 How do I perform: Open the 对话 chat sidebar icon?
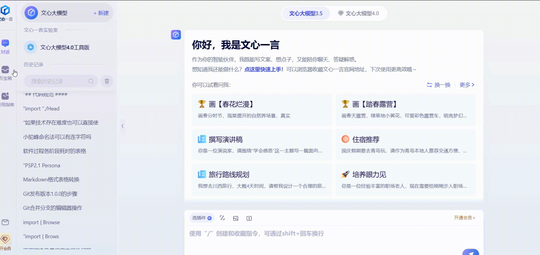5,47
